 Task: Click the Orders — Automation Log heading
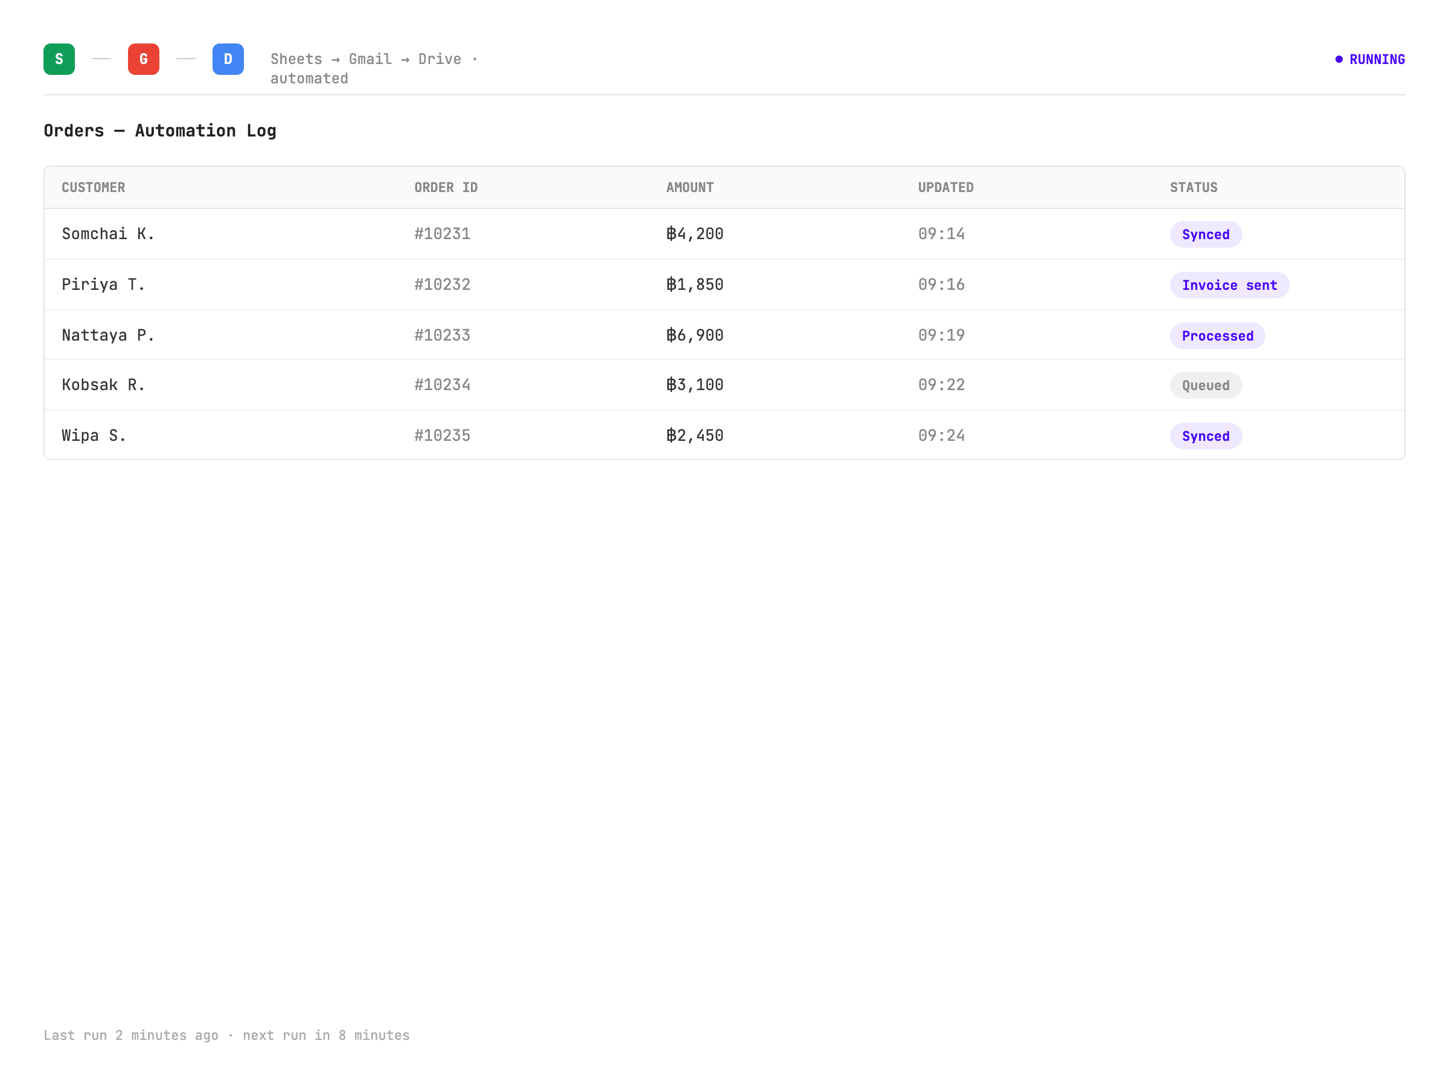pyautogui.click(x=160, y=130)
